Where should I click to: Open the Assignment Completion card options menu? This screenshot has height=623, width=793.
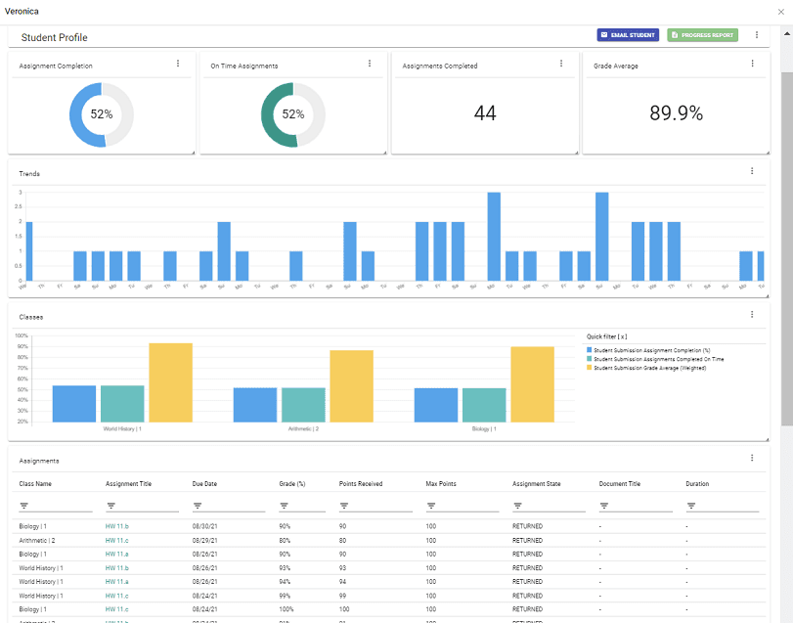tap(178, 64)
